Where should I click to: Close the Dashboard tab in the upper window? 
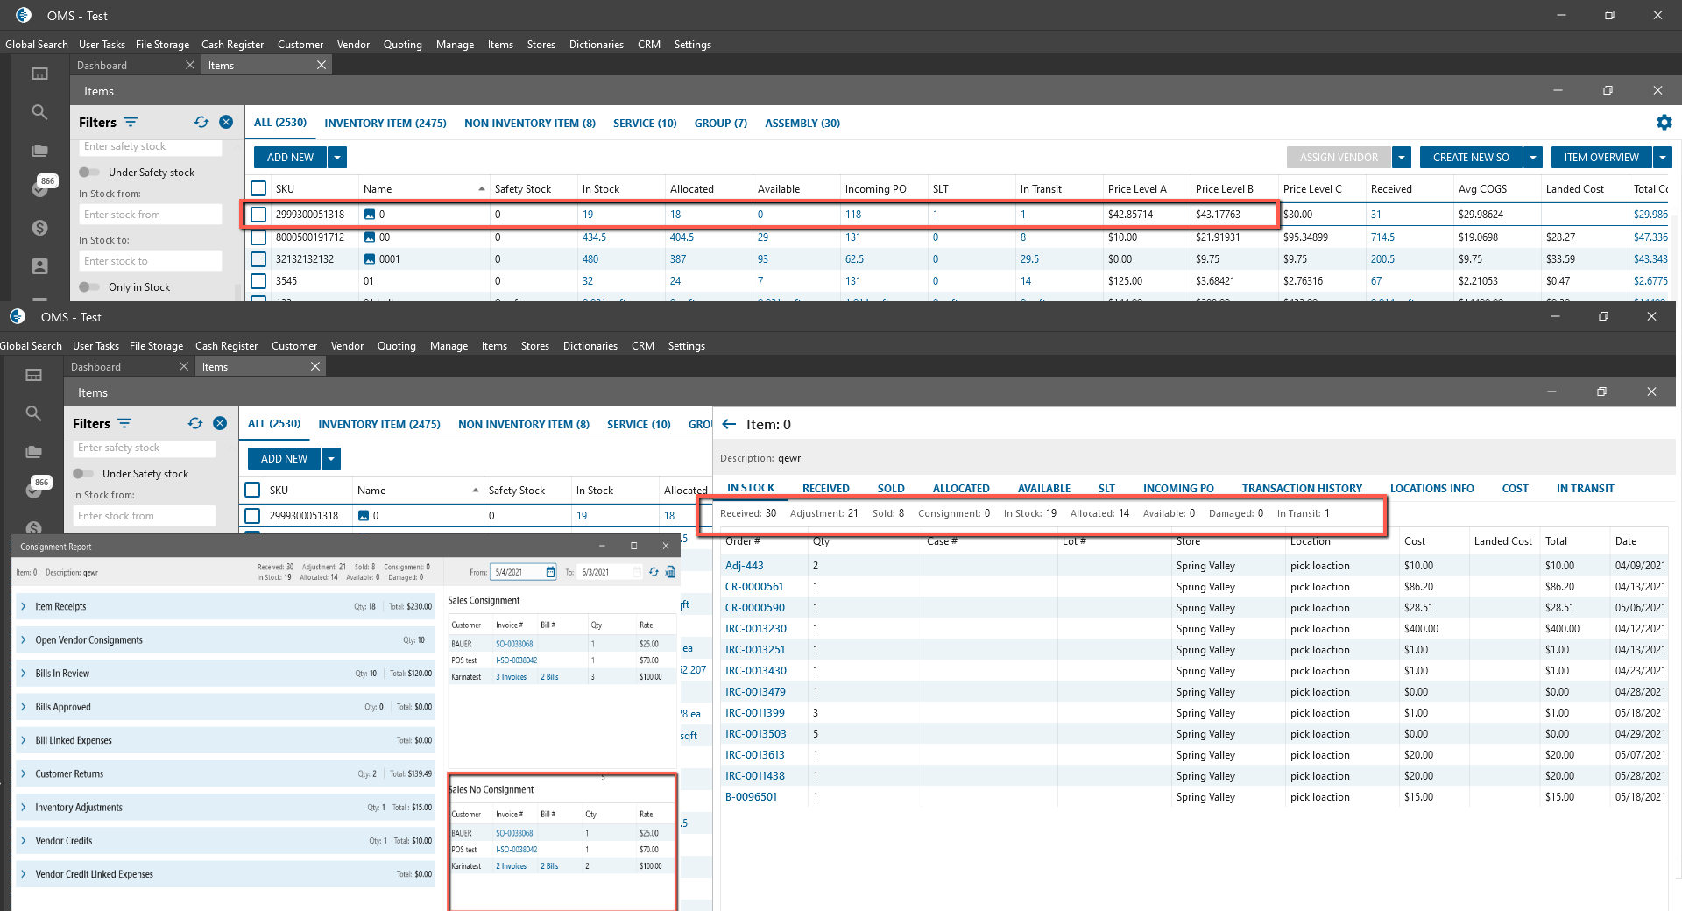tap(190, 66)
